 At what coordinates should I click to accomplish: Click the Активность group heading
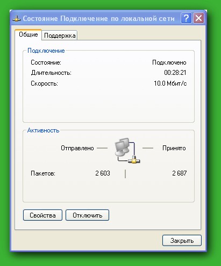point(43,130)
